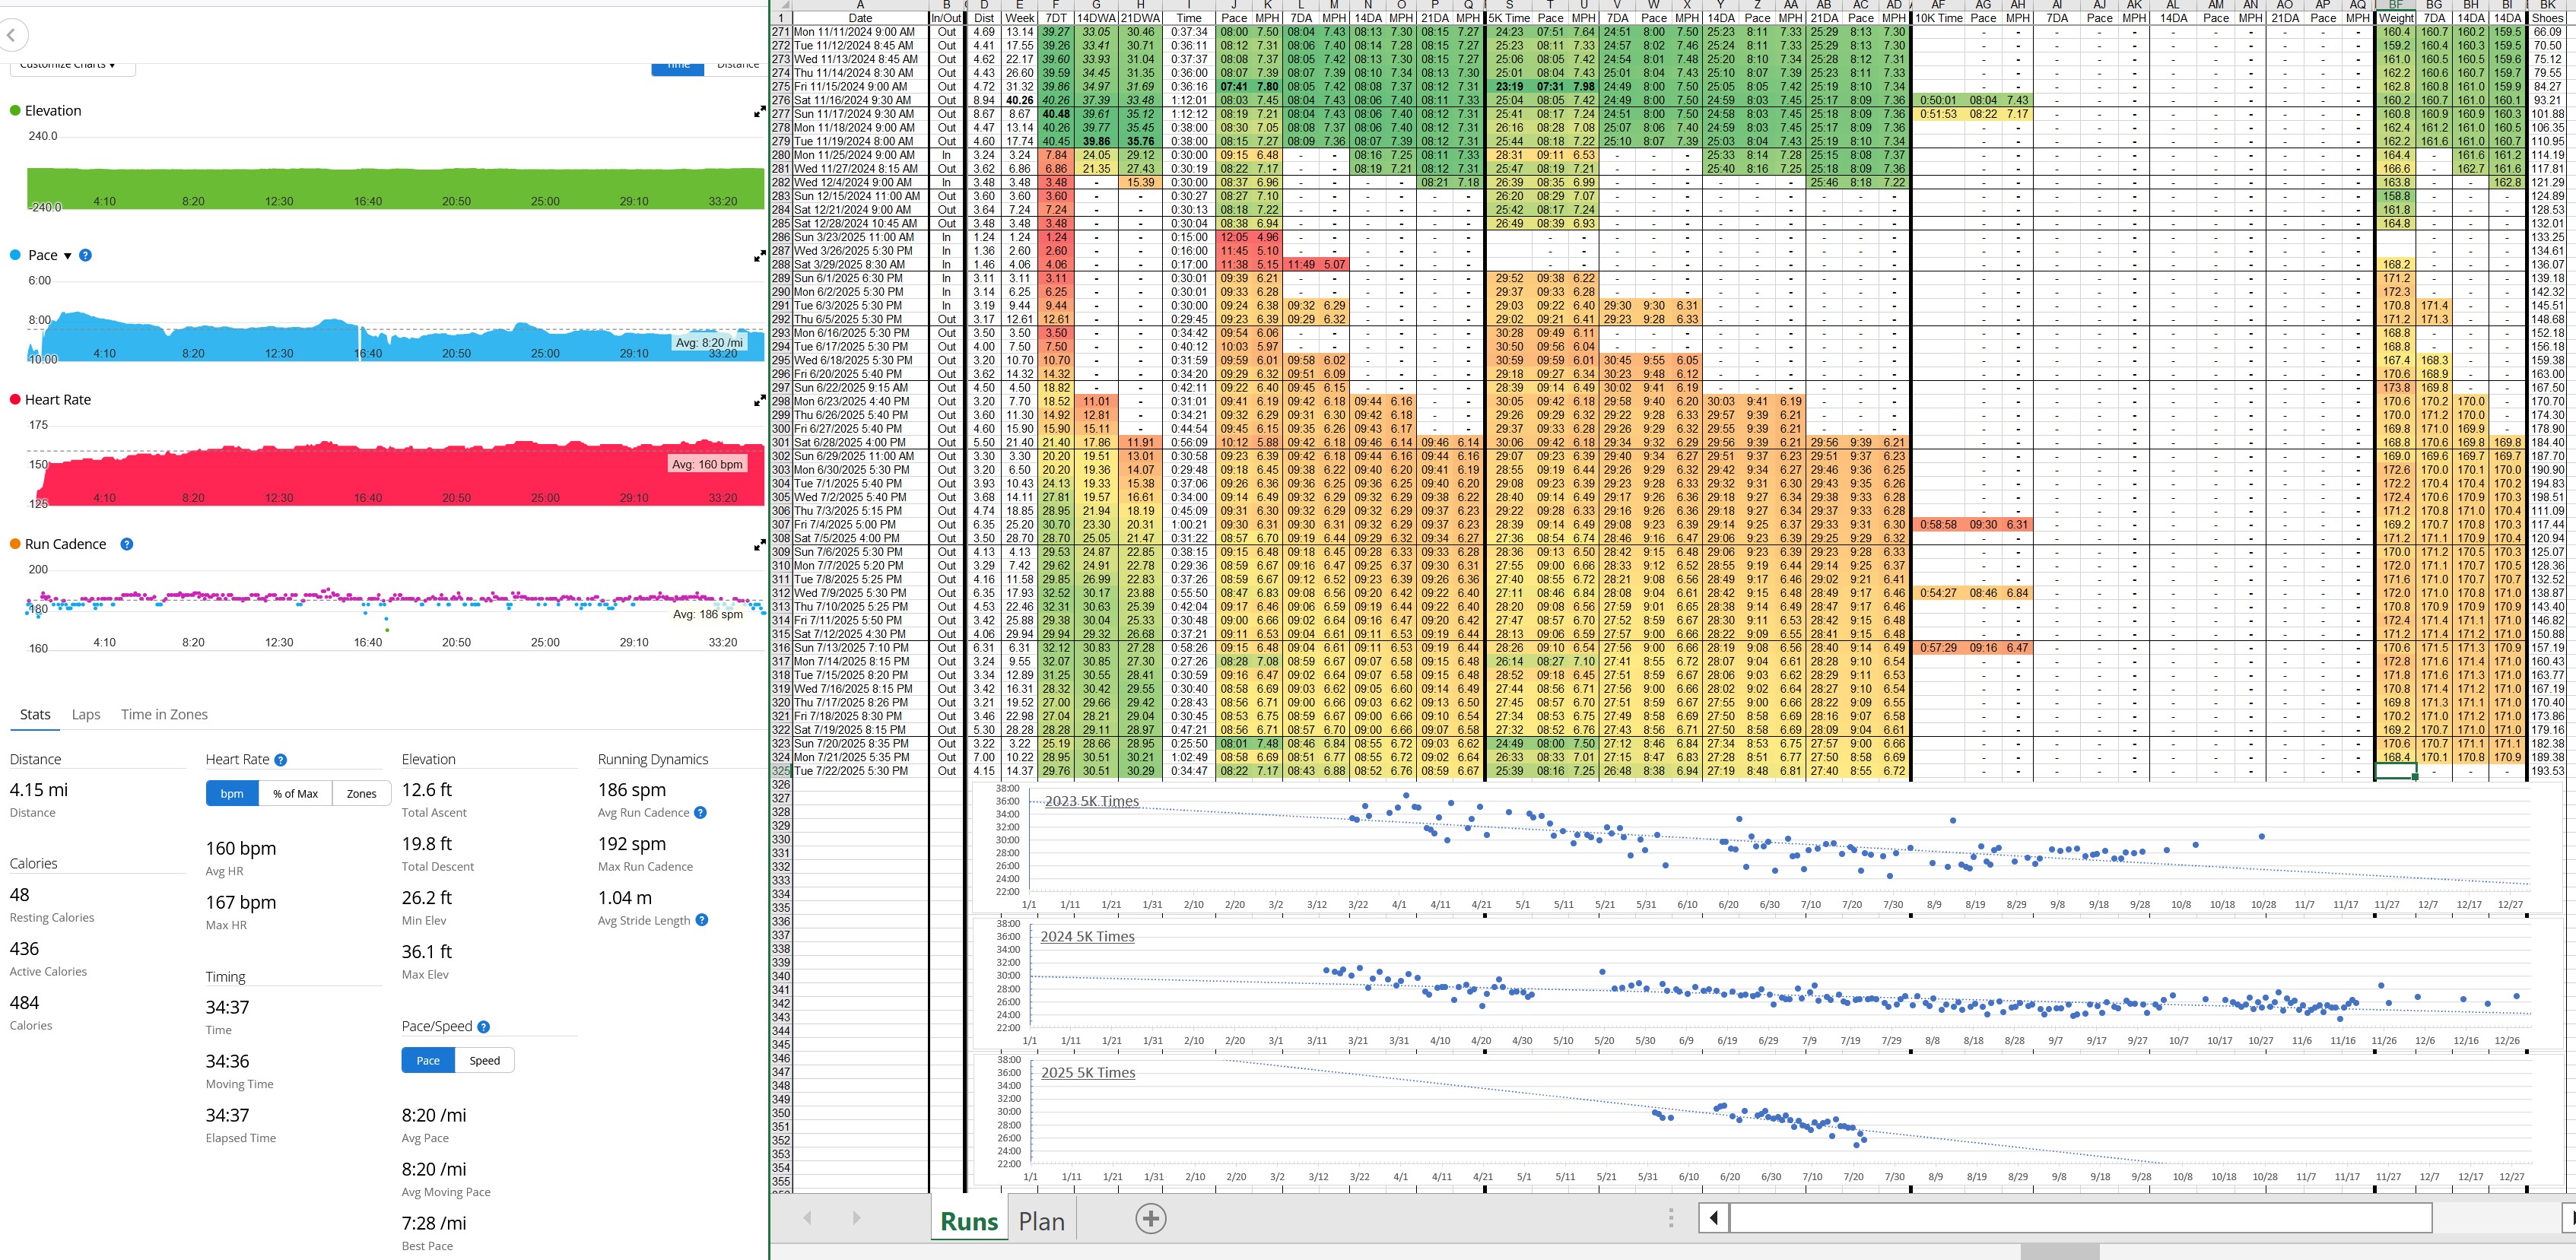Open help icon beside Pace chart title

85,255
